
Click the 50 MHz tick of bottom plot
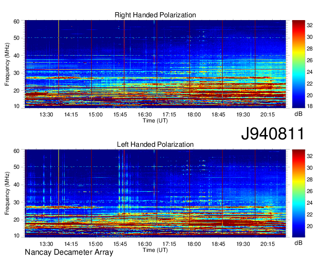click(x=16, y=167)
